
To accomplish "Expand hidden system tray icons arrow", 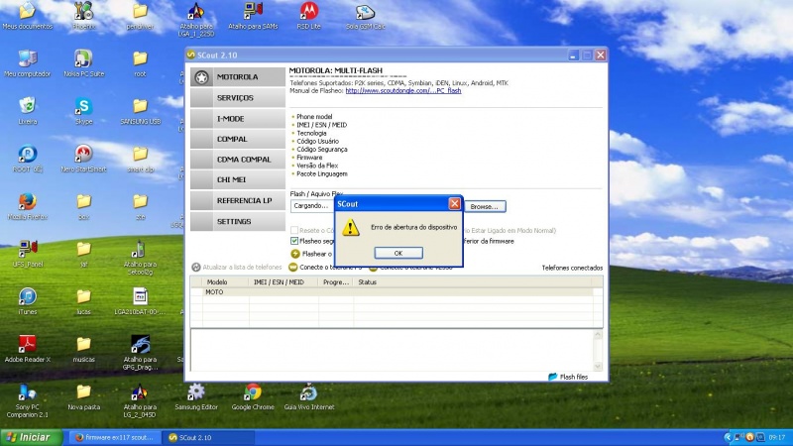I will (x=728, y=437).
